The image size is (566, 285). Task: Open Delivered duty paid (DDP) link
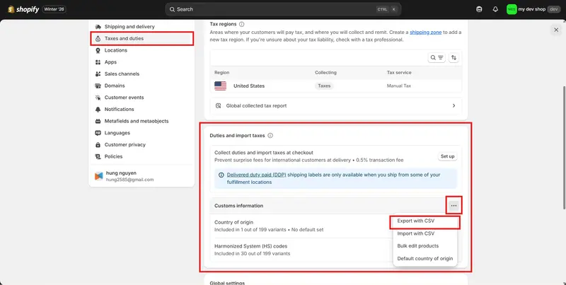(256, 175)
